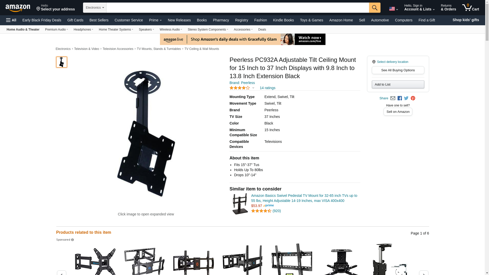Go to Kindle Books nav item
Screen dimensions: 489x275
coord(283,20)
